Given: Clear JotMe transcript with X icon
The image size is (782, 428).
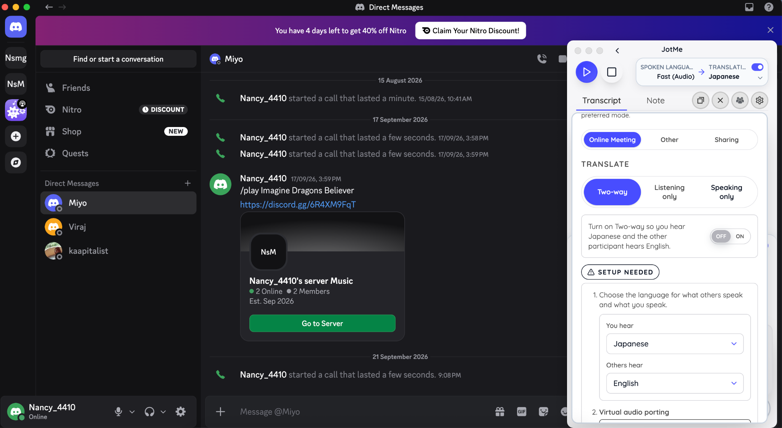Looking at the screenshot, I should click(720, 100).
